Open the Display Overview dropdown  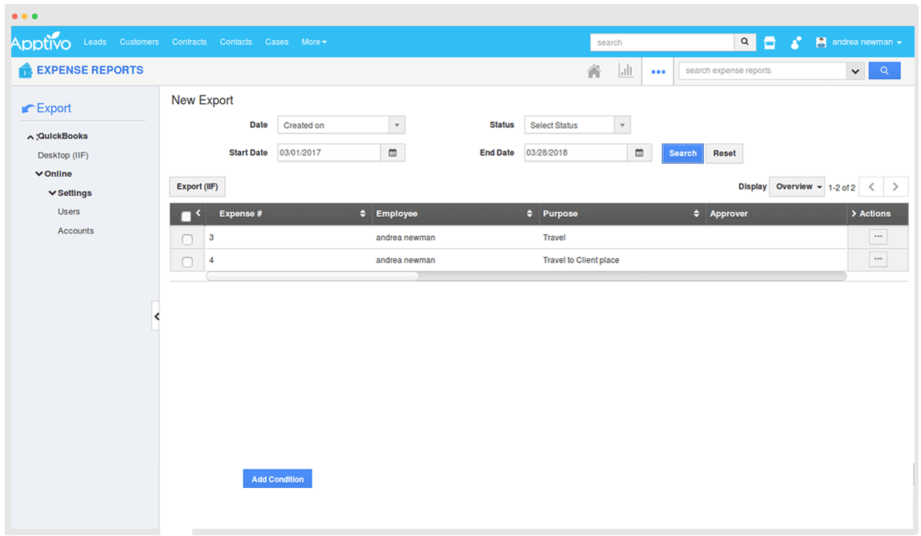point(798,186)
